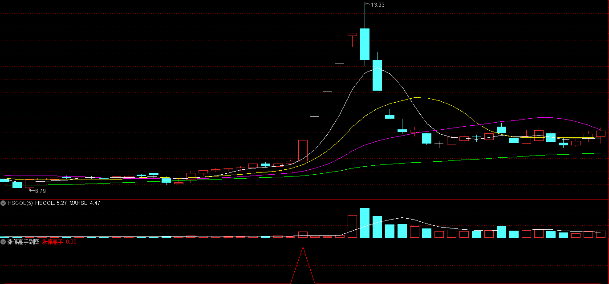Select the 涨停高手副图 indicator title
This screenshot has width=609, height=284.
(x=24, y=242)
